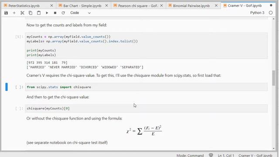
Task: Click the notebook icon on Bar Chart tab
Action: click(60, 6)
